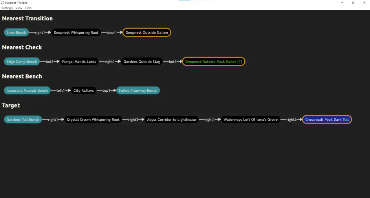The width and height of the screenshot is (370, 198).
Task: Click the Nearest Tracker app icon
Action: 2,3
